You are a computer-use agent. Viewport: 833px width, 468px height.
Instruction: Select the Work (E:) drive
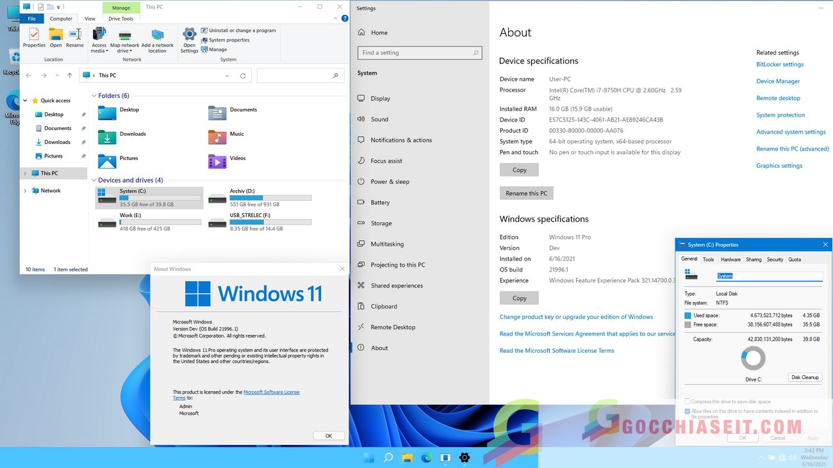pos(149,222)
